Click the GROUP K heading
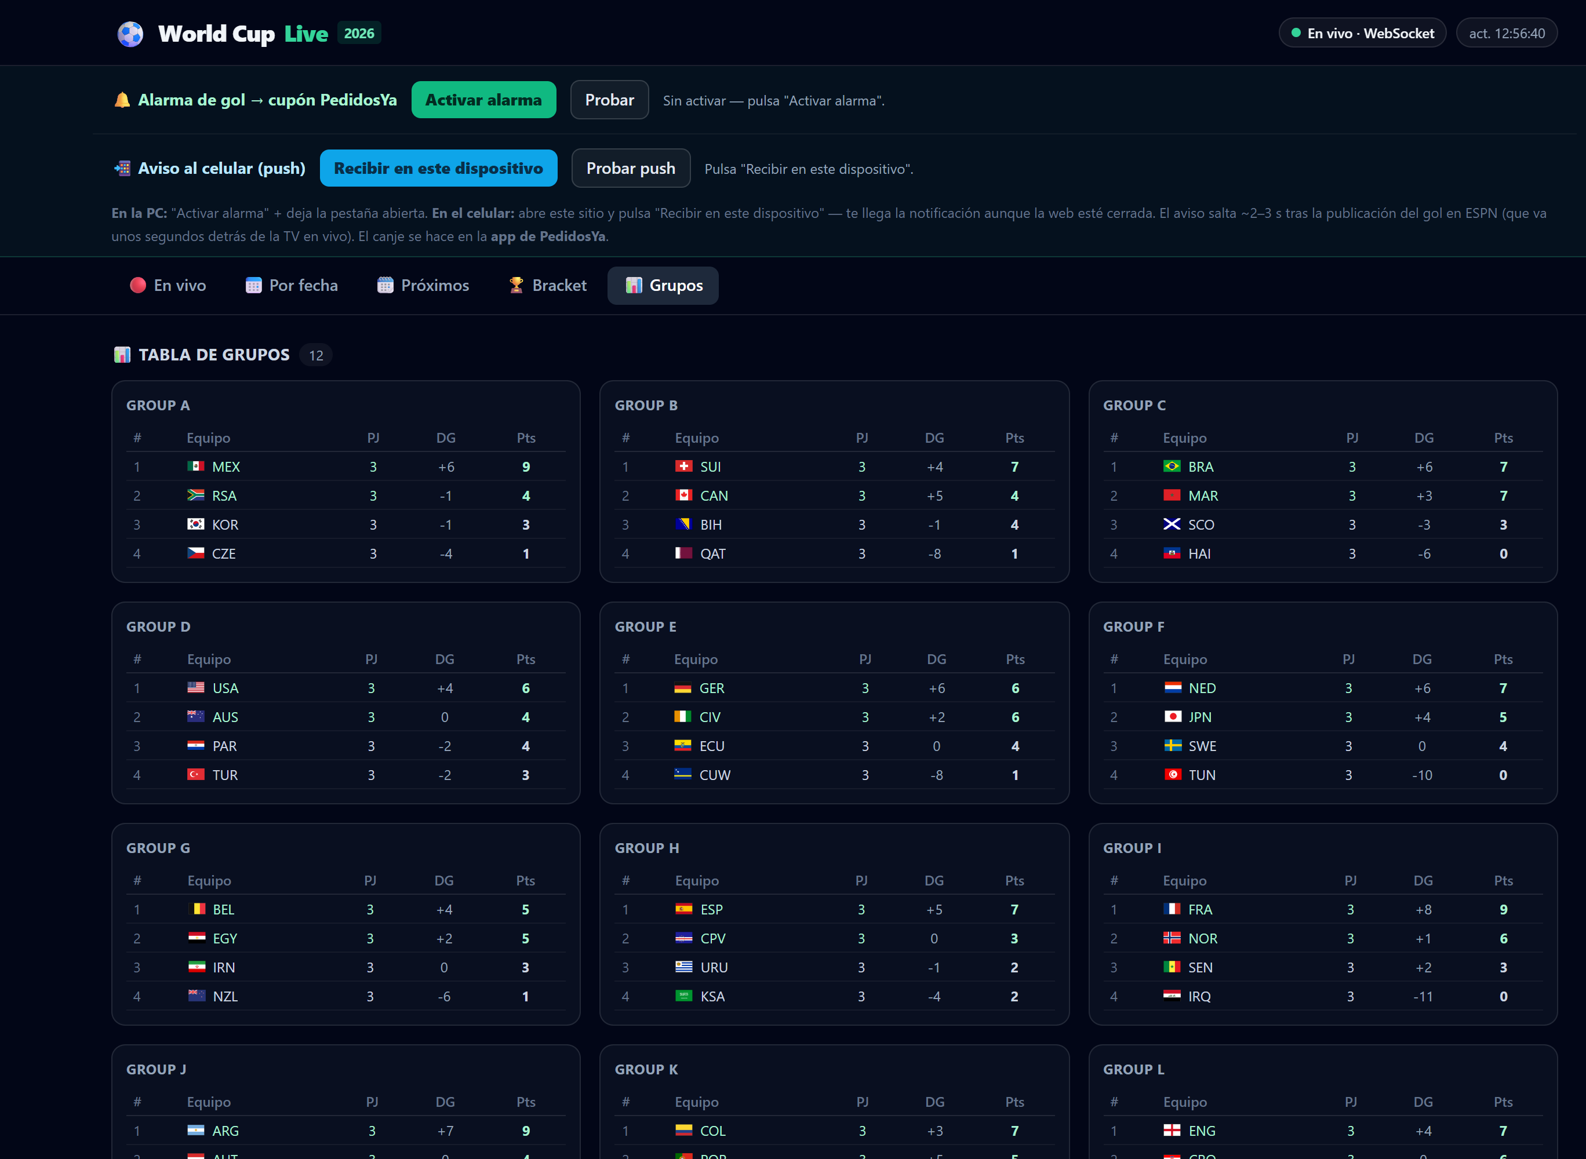 point(646,1069)
